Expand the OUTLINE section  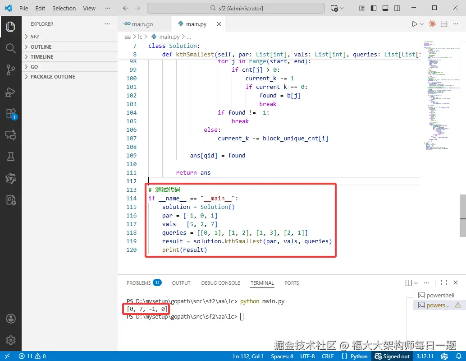point(69,47)
